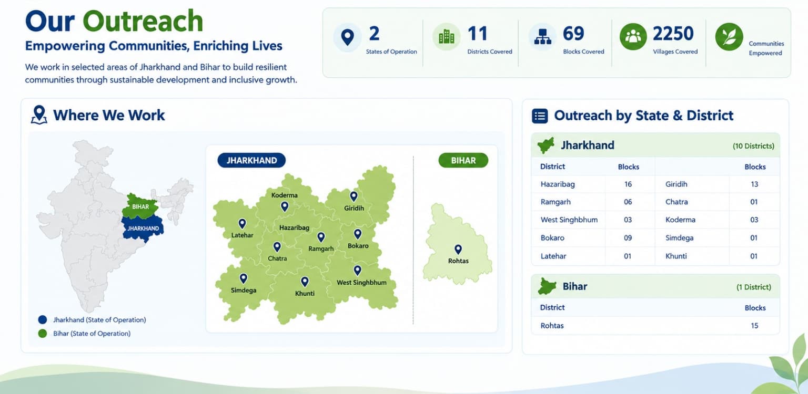Click the map pin above West Singhbhum
The width and height of the screenshot is (808, 394).
(358, 271)
